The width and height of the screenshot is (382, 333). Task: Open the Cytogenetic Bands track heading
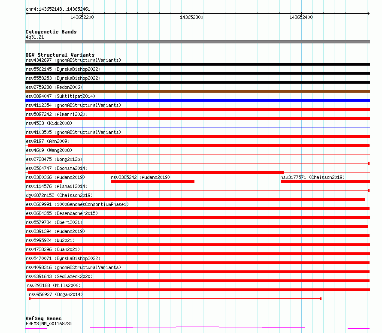point(51,32)
